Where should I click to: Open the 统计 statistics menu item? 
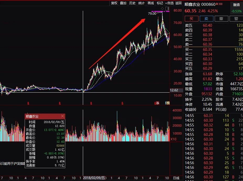[141, 3]
